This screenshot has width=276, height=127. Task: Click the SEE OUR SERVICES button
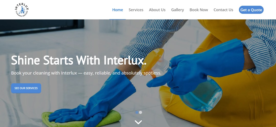26,88
